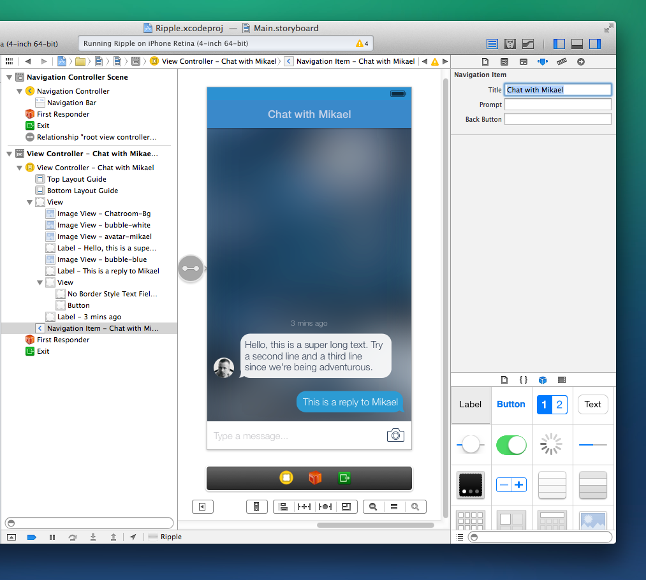
Task: Collapse View Controller - Chat with Mikael node
Action: point(19,168)
